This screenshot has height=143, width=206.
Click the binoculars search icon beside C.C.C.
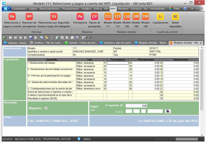168,111
